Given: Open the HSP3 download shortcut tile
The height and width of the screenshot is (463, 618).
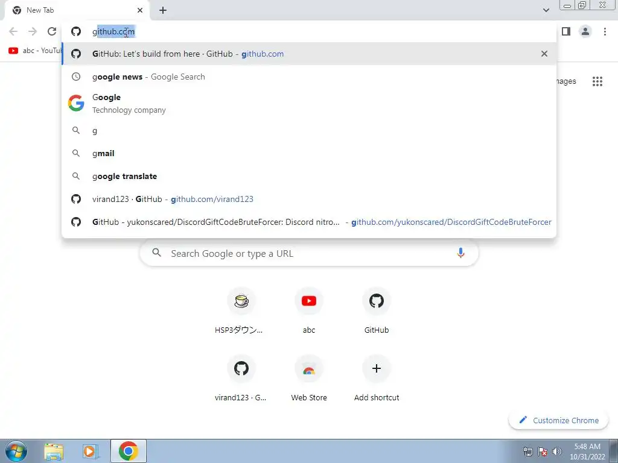Looking at the screenshot, I should [x=241, y=311].
